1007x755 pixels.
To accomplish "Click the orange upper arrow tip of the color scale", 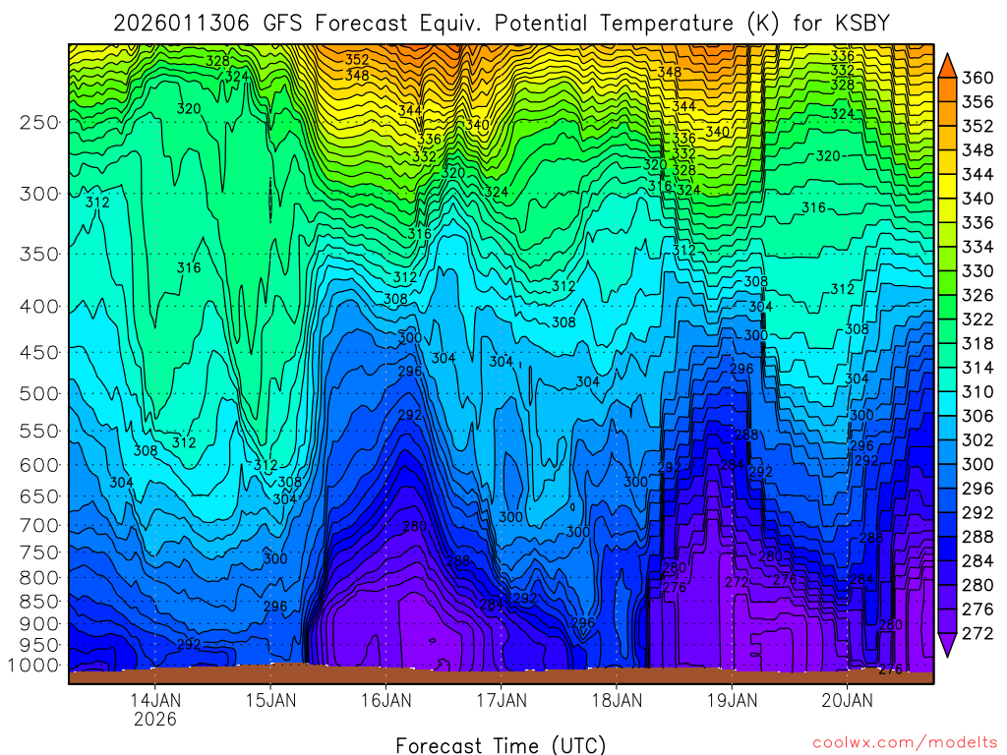I will click(947, 66).
